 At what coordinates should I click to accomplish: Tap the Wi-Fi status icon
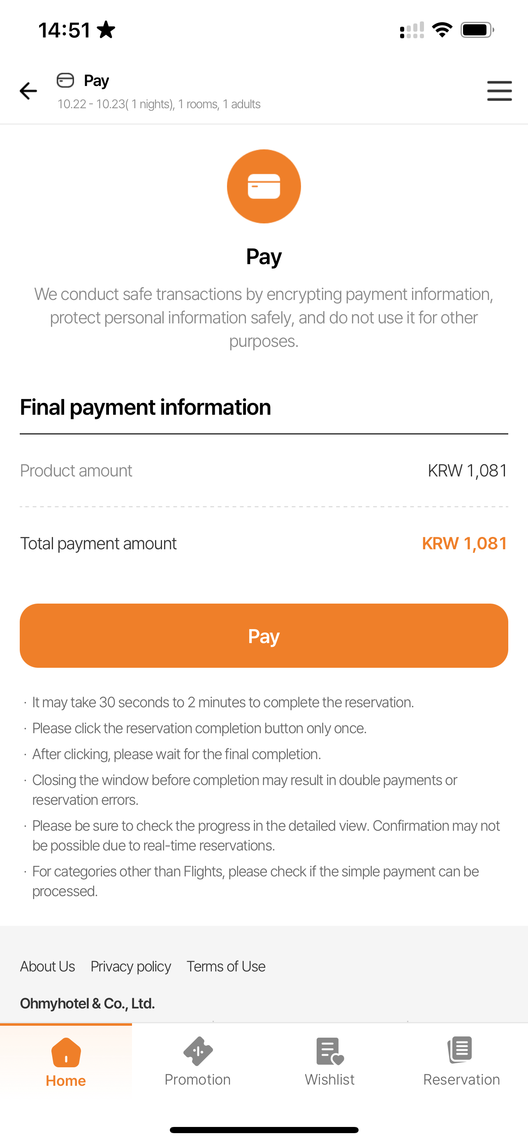pos(442,30)
